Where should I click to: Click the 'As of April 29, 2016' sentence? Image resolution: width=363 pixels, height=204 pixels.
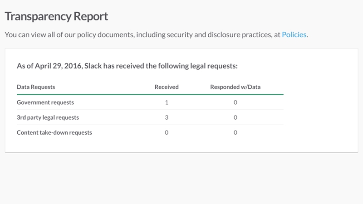click(x=127, y=66)
